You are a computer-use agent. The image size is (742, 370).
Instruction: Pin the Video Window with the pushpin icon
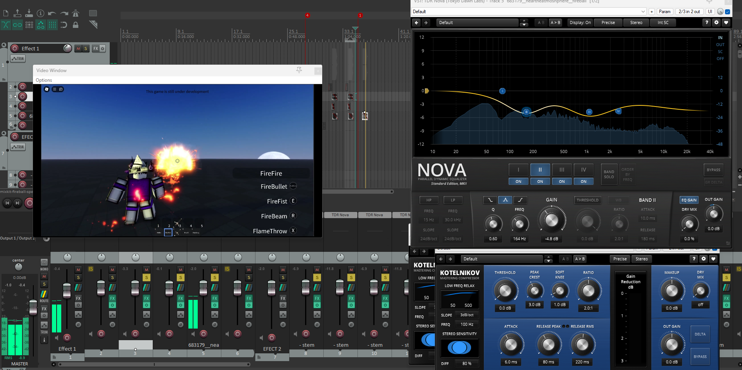(x=299, y=70)
